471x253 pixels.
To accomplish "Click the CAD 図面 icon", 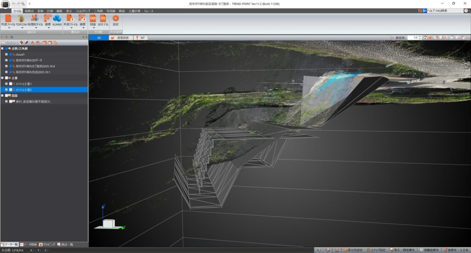I will (93, 18).
